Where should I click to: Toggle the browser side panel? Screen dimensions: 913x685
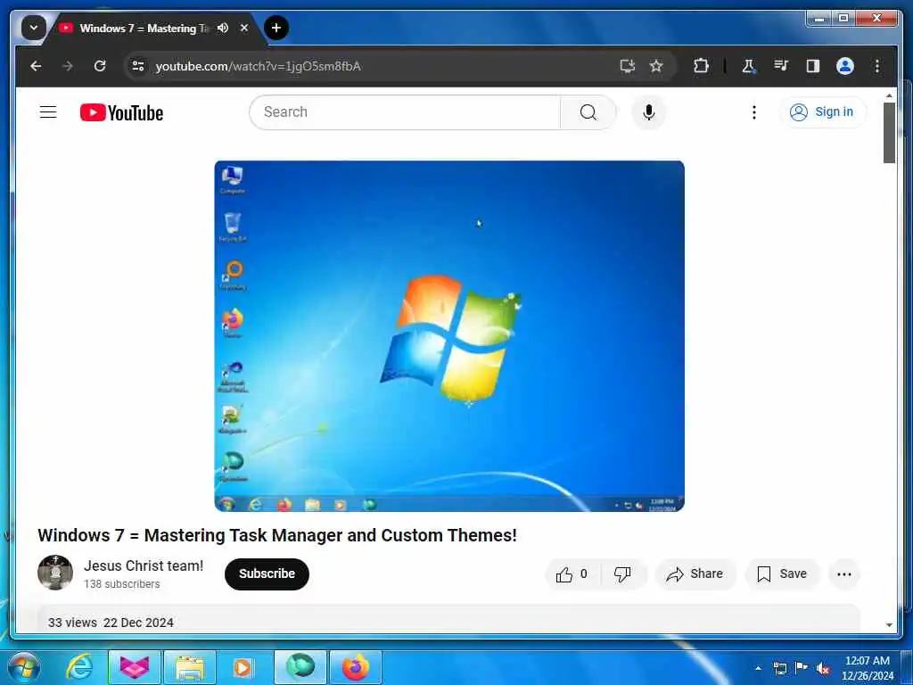(x=813, y=66)
